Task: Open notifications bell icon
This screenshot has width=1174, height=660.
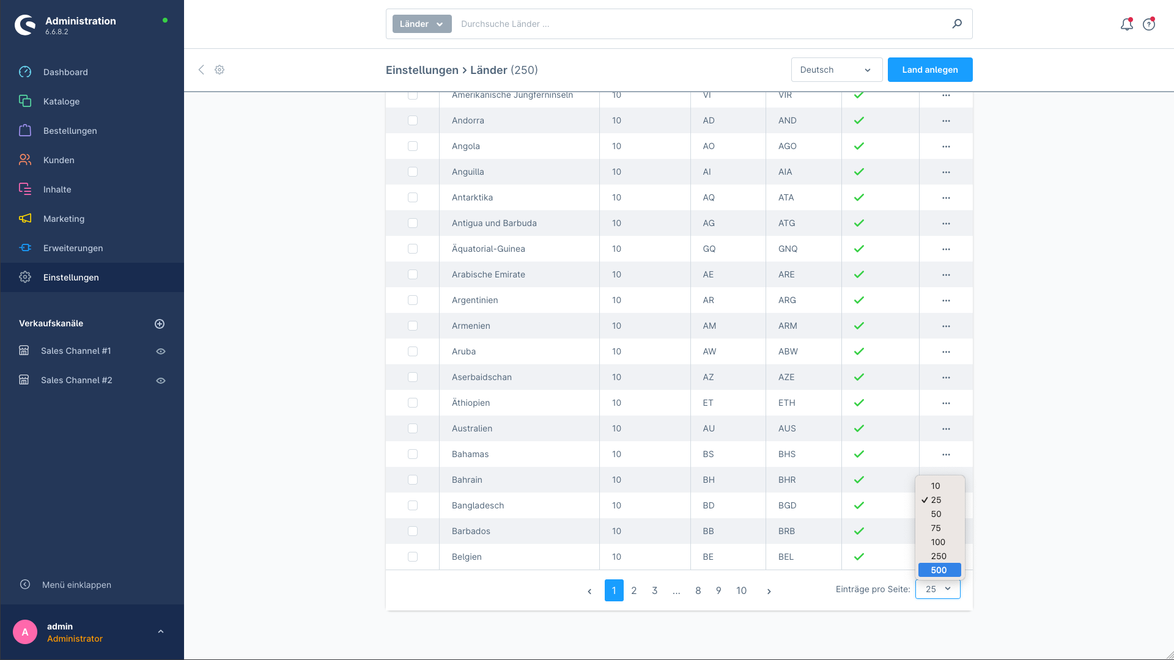Action: click(x=1126, y=24)
